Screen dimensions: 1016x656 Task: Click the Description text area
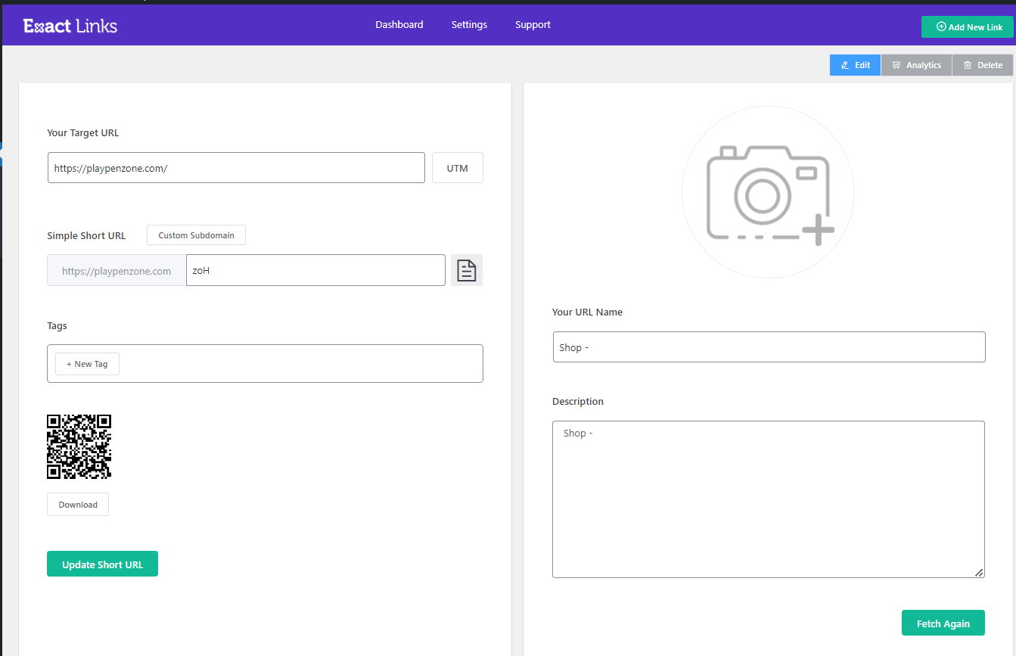point(769,499)
